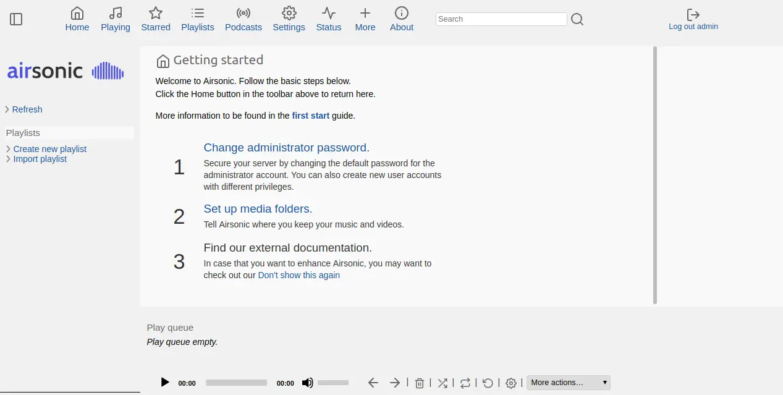This screenshot has width=783, height=395.
Task: Open Home from the top toolbar
Action: 77,19
